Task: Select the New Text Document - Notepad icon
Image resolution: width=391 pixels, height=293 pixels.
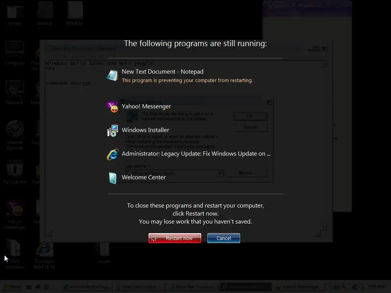Action: click(112, 76)
